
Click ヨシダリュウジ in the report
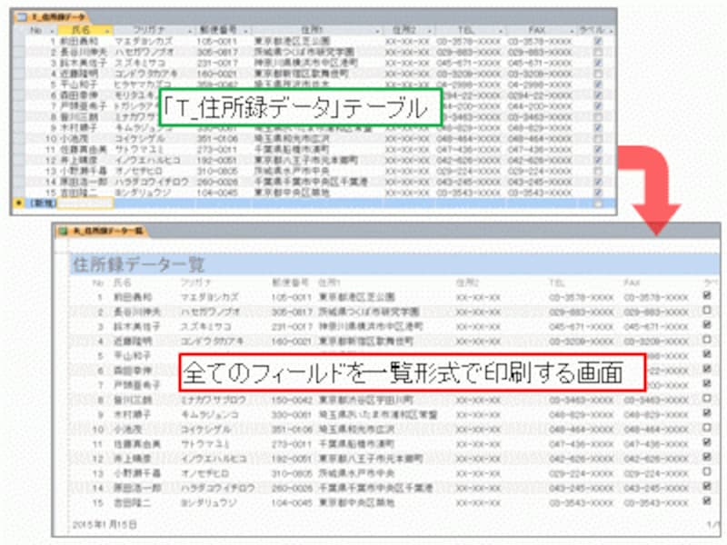(x=209, y=502)
